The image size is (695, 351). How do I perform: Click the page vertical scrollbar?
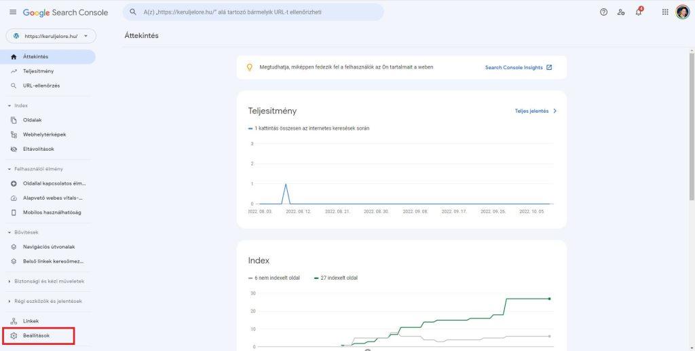click(x=692, y=126)
